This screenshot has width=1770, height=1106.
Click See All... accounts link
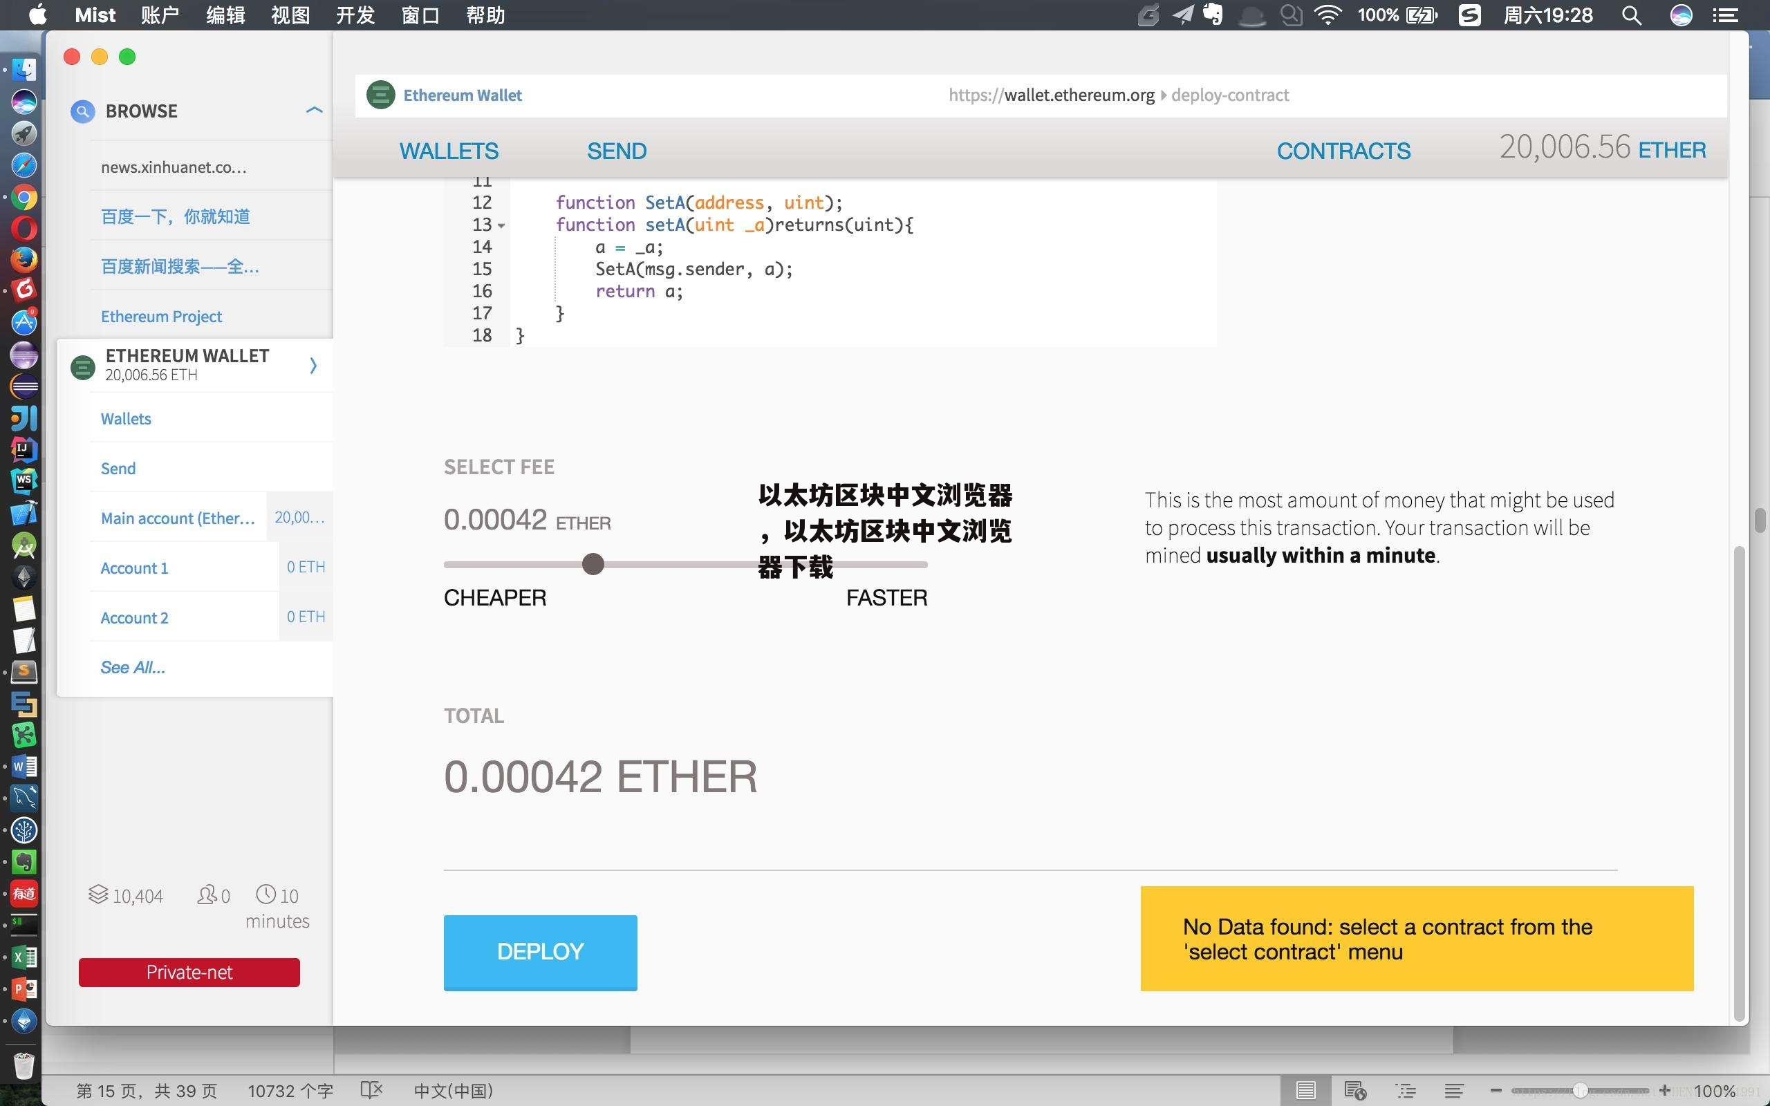click(132, 667)
